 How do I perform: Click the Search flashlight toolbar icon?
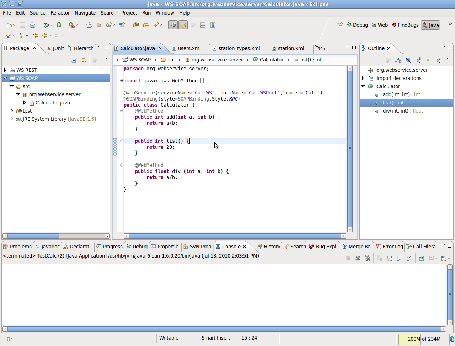point(156,25)
